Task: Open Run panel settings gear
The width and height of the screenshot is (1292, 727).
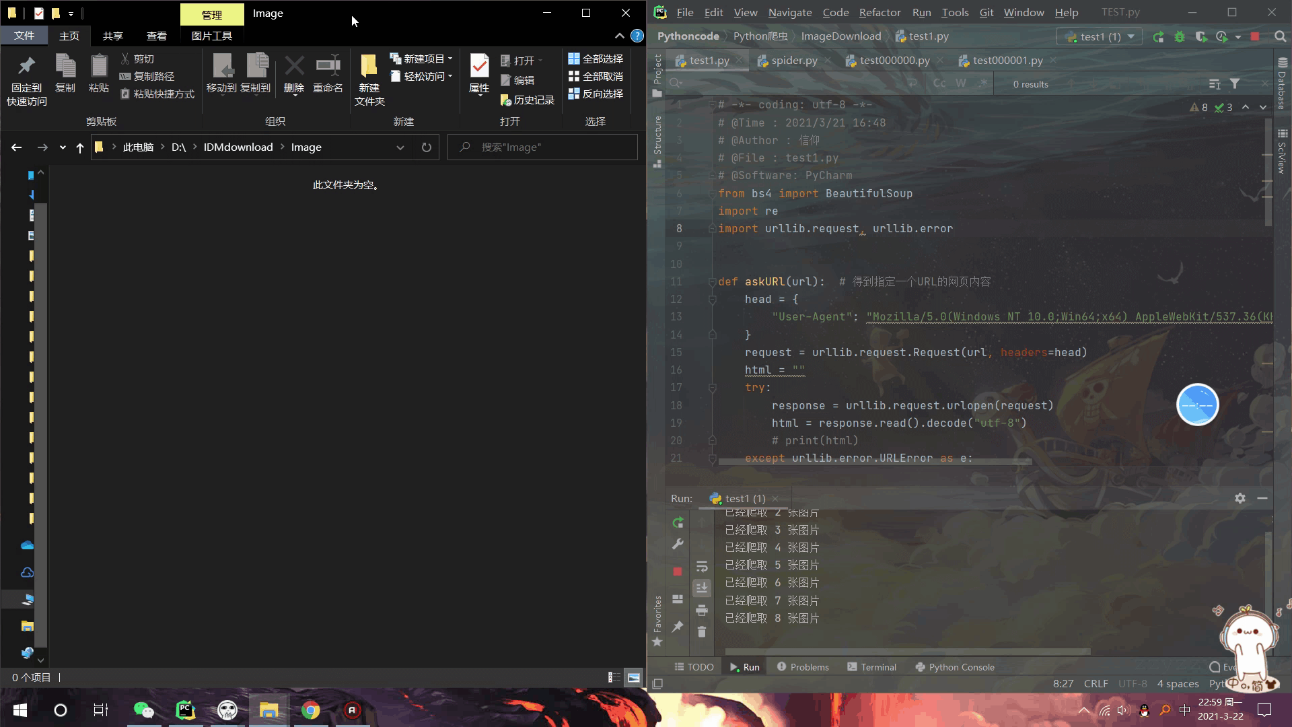Action: point(1240,498)
